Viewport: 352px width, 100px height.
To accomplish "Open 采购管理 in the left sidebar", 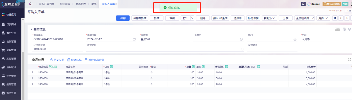I will (11, 50).
